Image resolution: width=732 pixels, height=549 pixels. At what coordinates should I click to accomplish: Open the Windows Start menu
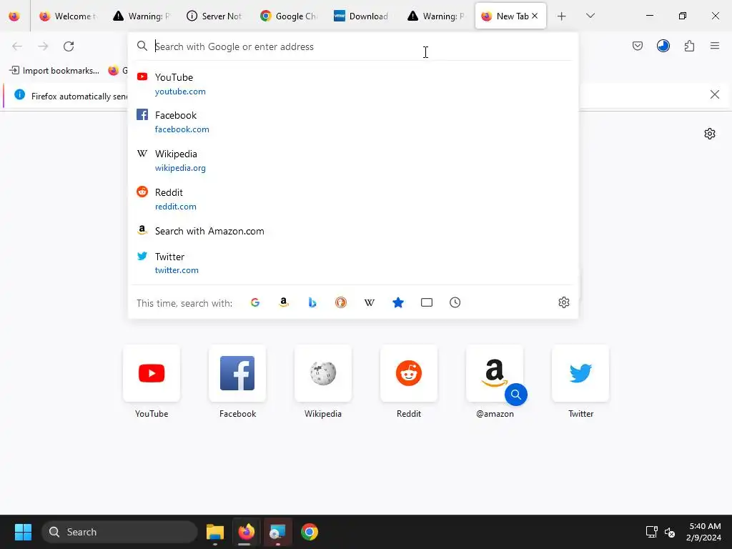23,532
